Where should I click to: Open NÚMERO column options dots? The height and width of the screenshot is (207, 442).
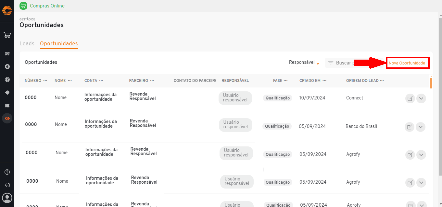(x=45, y=81)
